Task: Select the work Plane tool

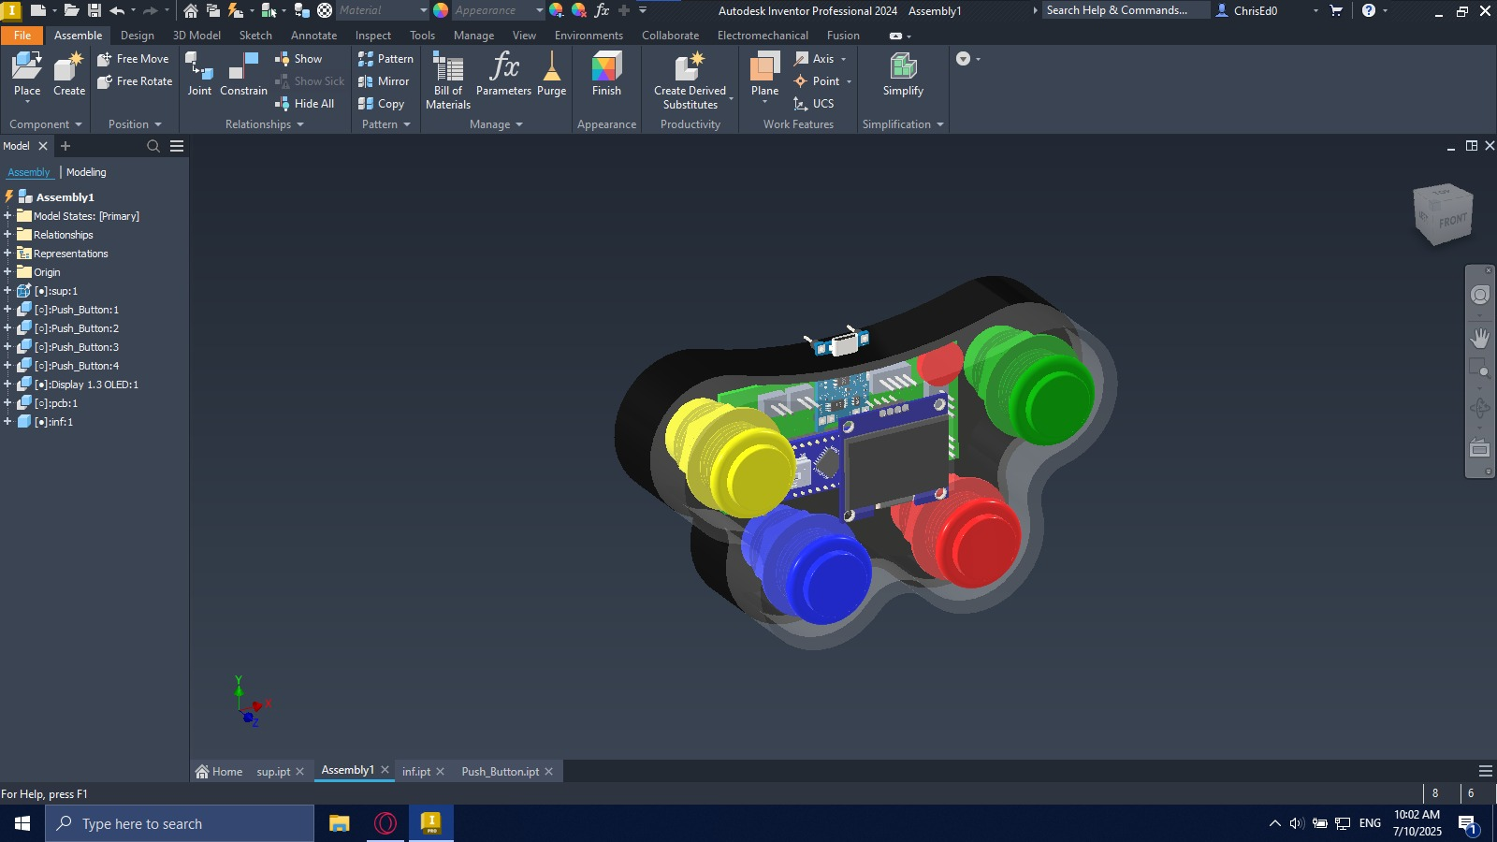Action: (x=764, y=75)
